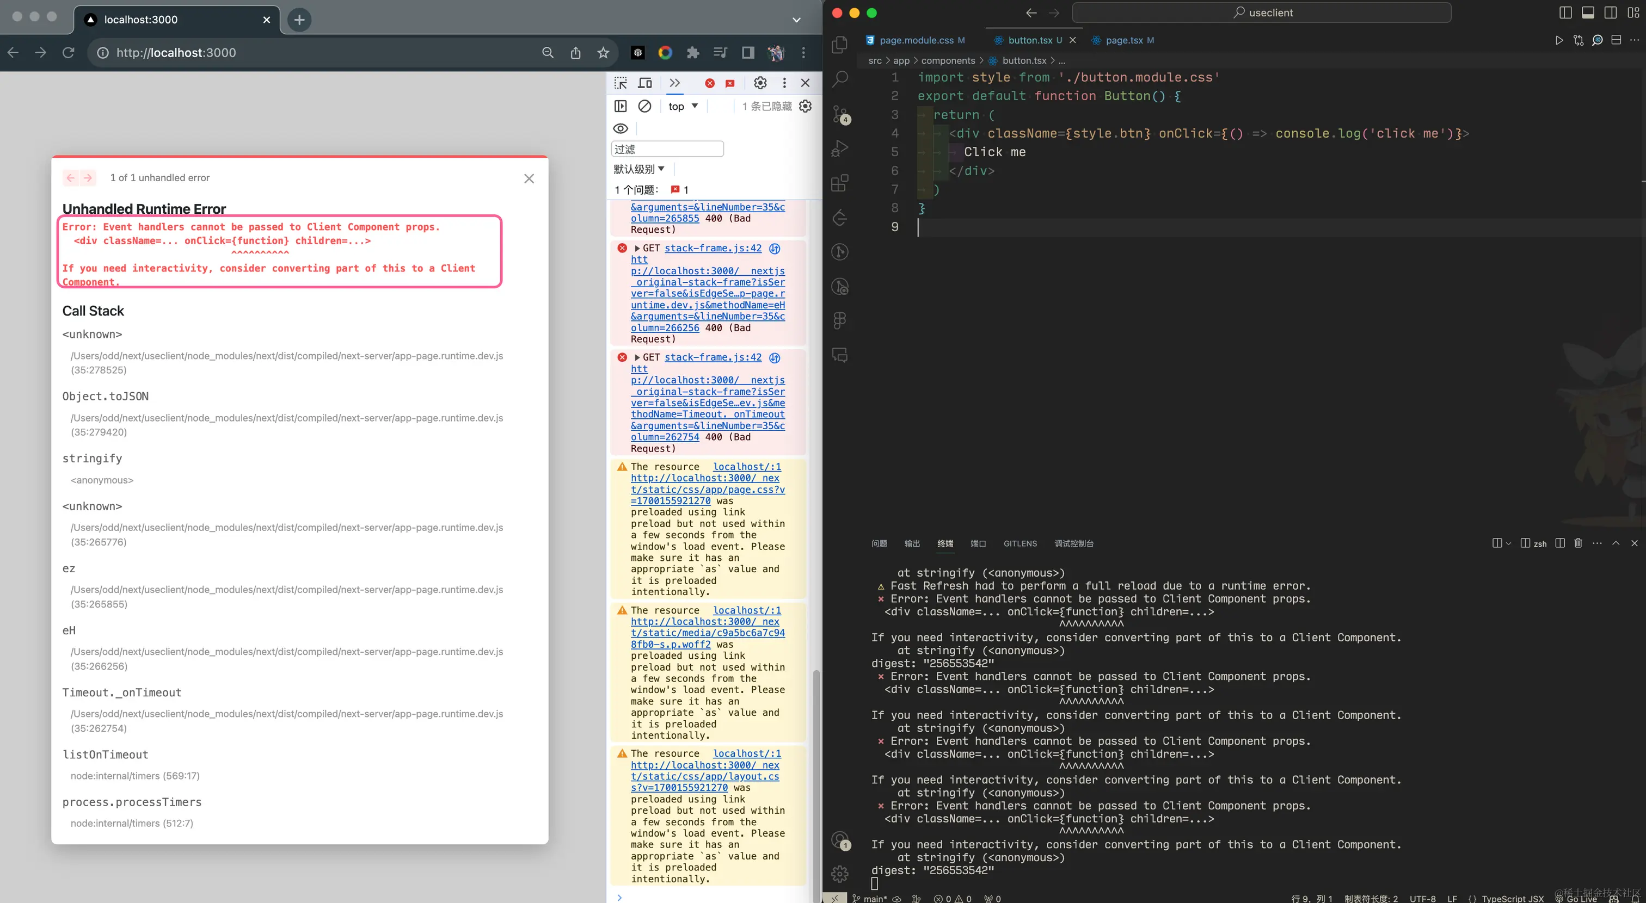Split the editor with the split icon
1646x903 pixels.
(x=1616, y=40)
